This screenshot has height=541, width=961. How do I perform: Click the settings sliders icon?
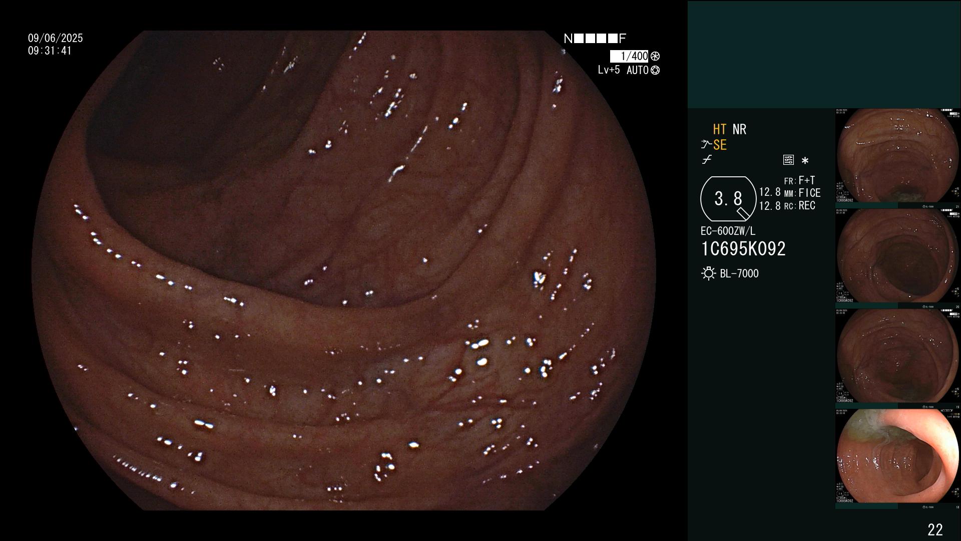[x=788, y=160]
